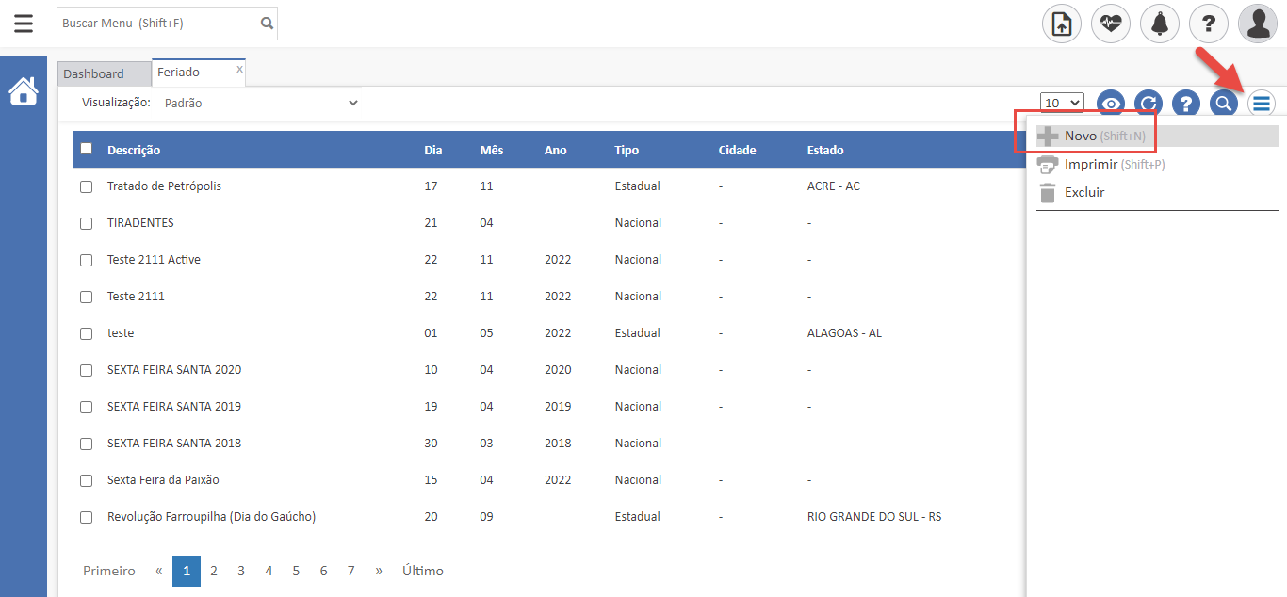Switch to the Dashboard tab

[94, 73]
